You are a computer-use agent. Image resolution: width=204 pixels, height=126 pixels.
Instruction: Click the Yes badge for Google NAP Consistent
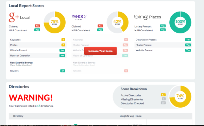37,30
